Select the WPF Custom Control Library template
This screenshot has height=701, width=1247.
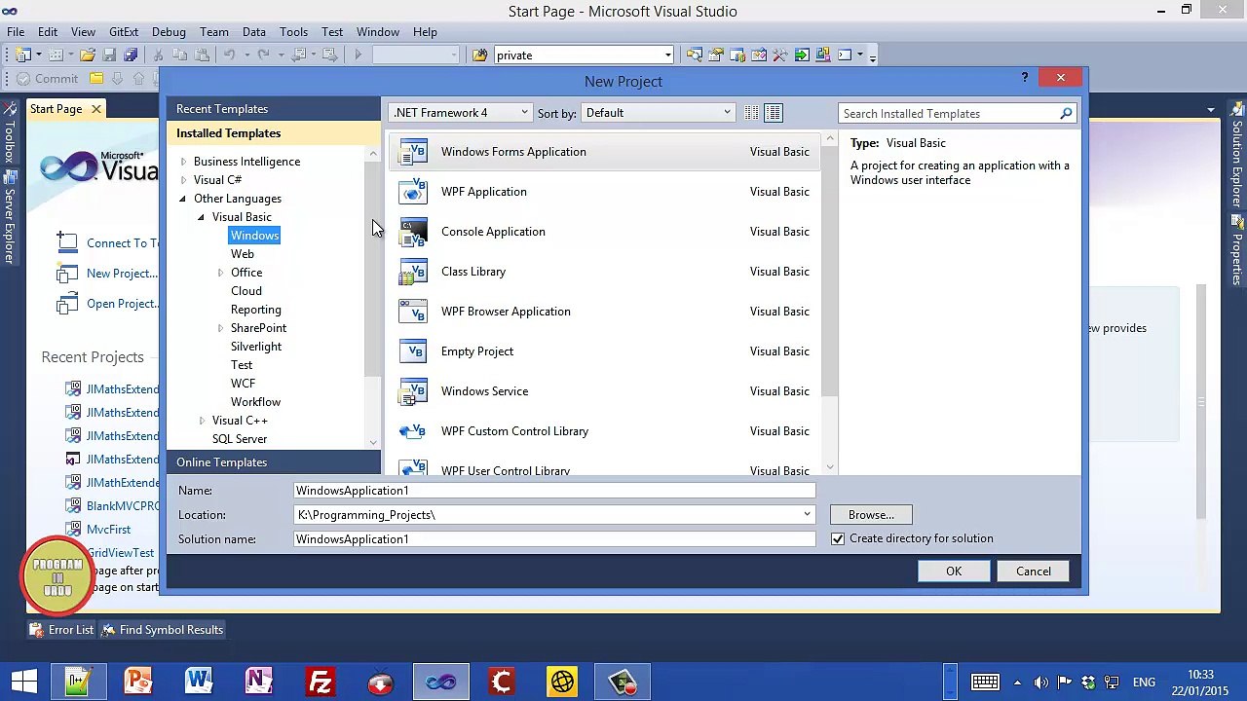tap(604, 431)
